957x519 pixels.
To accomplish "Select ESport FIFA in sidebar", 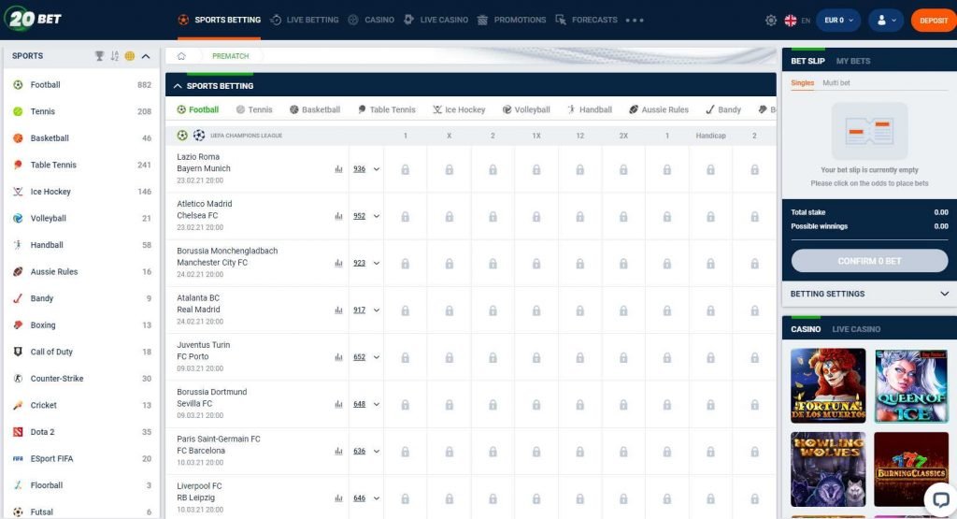I will click(x=81, y=458).
